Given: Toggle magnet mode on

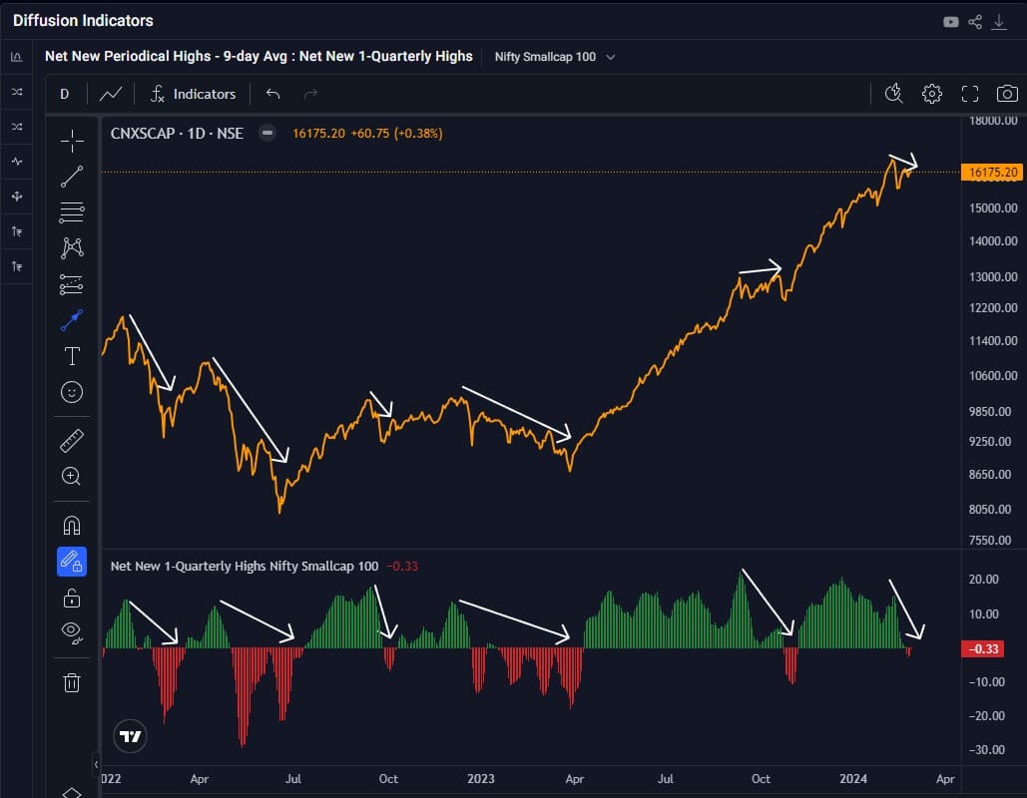Looking at the screenshot, I should [72, 525].
